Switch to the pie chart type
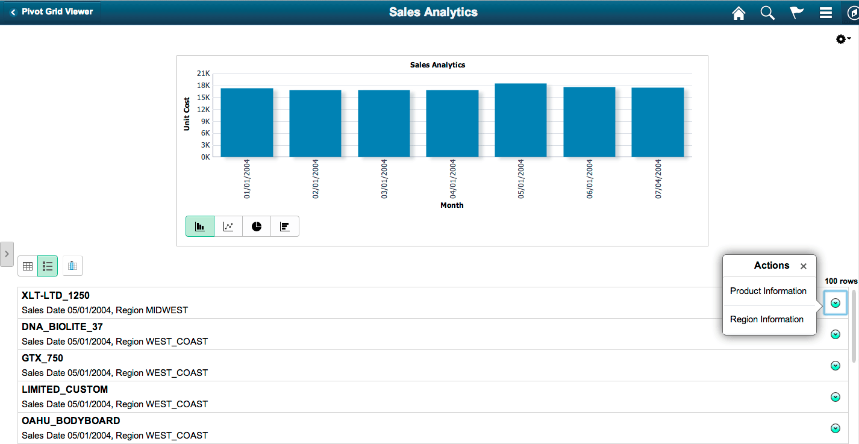This screenshot has width=859, height=444. (x=257, y=226)
